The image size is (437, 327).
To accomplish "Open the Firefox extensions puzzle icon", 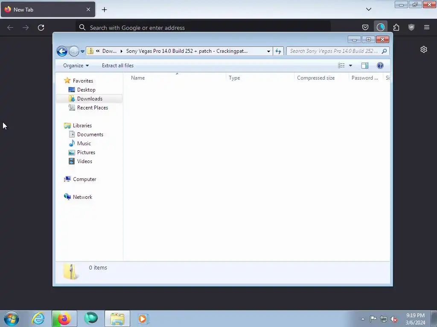I will pos(396,27).
